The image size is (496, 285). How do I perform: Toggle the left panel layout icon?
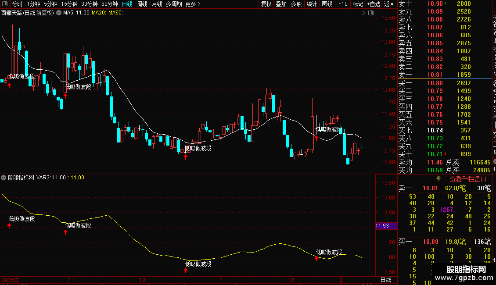click(5, 4)
